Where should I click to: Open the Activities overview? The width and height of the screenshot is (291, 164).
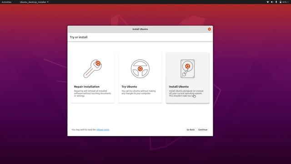[6, 2]
